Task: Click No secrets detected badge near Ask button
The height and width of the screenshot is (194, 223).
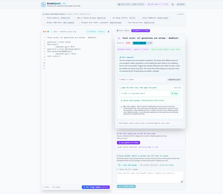Action: pos(127,147)
